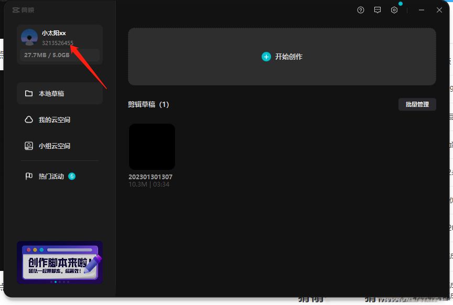
Task: Click the 剪映 logo in title bar
Action: tap(23, 10)
